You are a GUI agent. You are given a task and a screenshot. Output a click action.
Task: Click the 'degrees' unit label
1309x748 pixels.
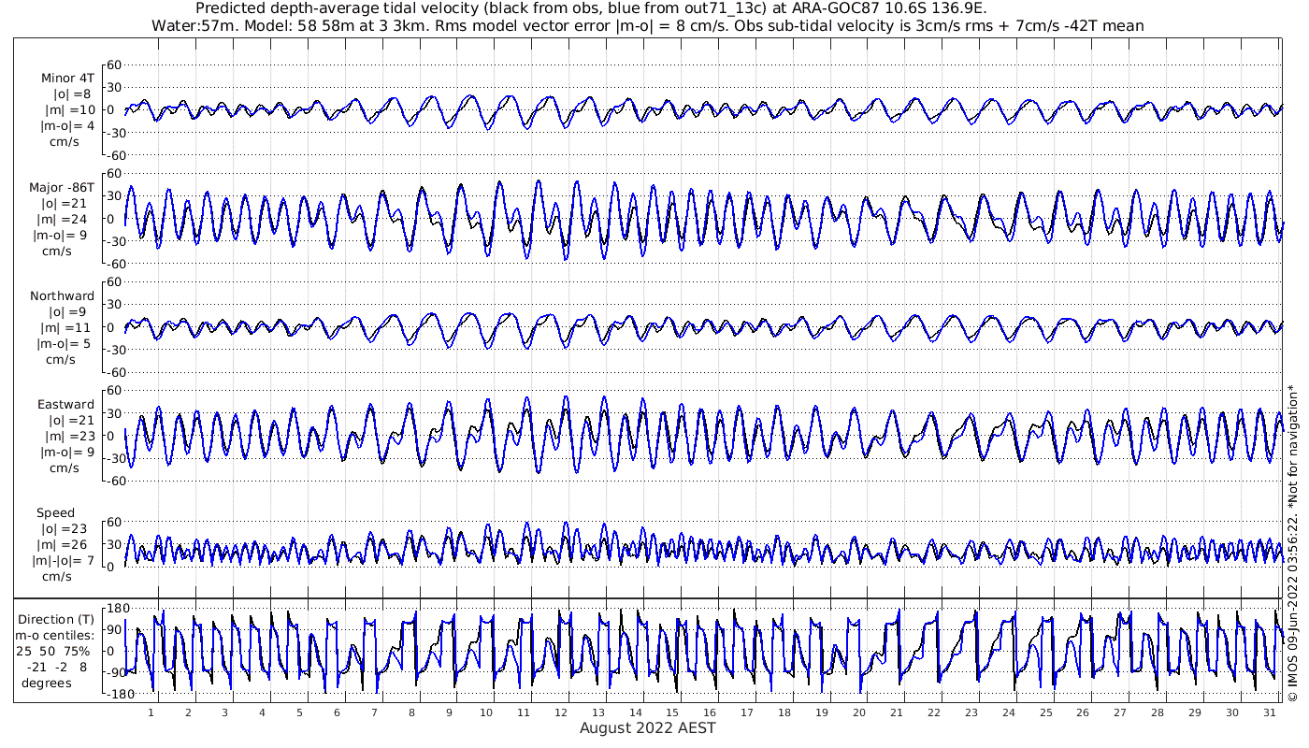pos(47,683)
